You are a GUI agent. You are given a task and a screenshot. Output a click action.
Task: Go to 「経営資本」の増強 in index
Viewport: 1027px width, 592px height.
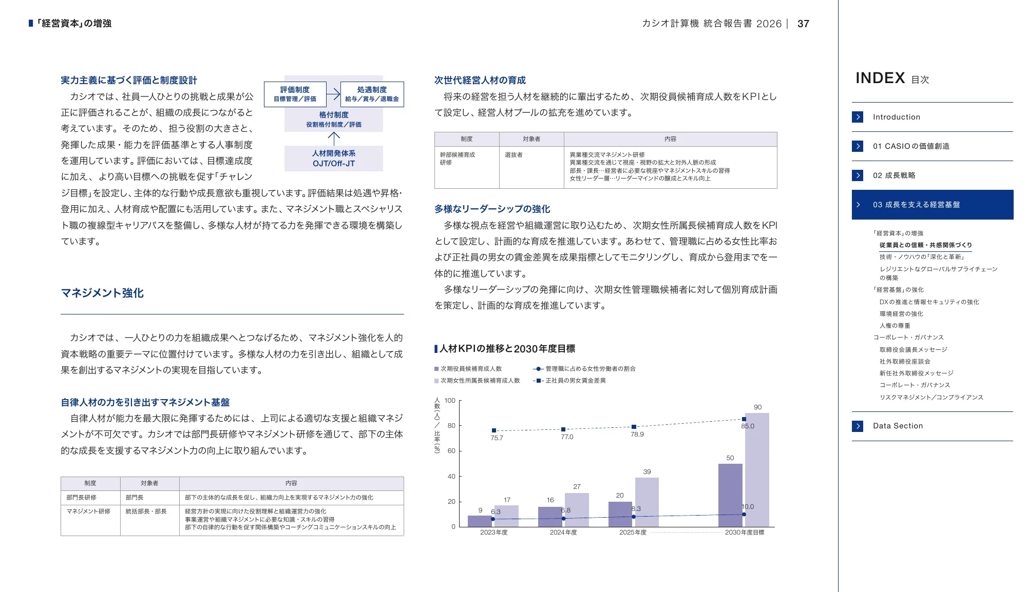click(898, 233)
